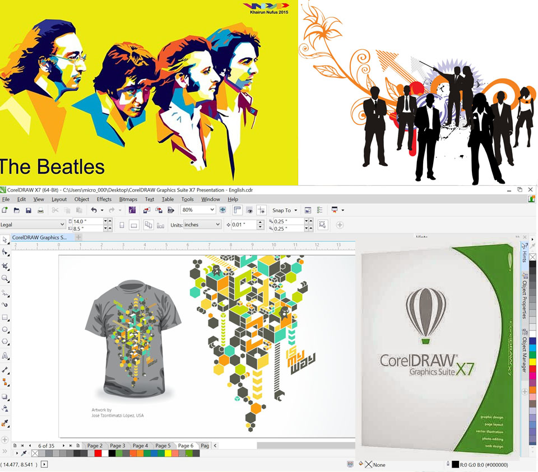The width and height of the screenshot is (538, 472).
Task: Set page orientation to Landscape
Action: pos(134,225)
